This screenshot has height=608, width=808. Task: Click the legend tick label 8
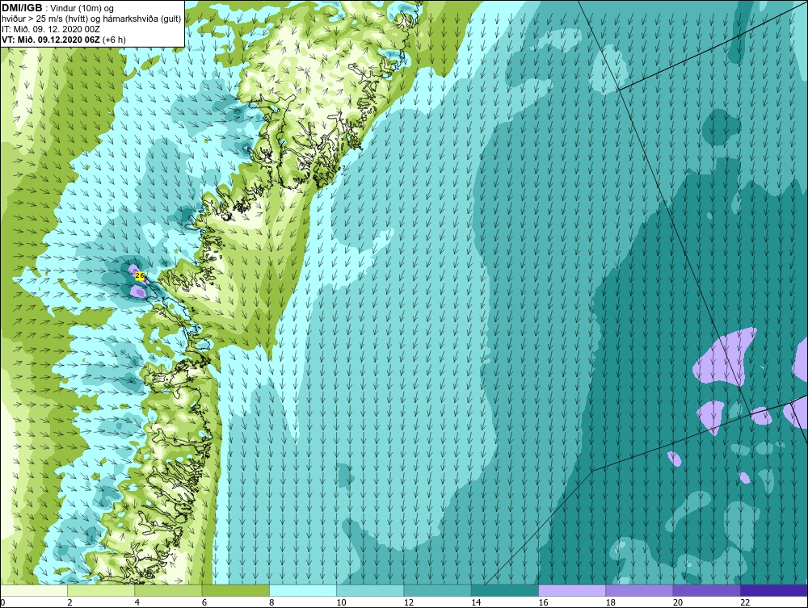tap(271, 603)
